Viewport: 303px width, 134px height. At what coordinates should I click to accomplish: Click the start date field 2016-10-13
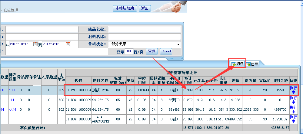21,44
